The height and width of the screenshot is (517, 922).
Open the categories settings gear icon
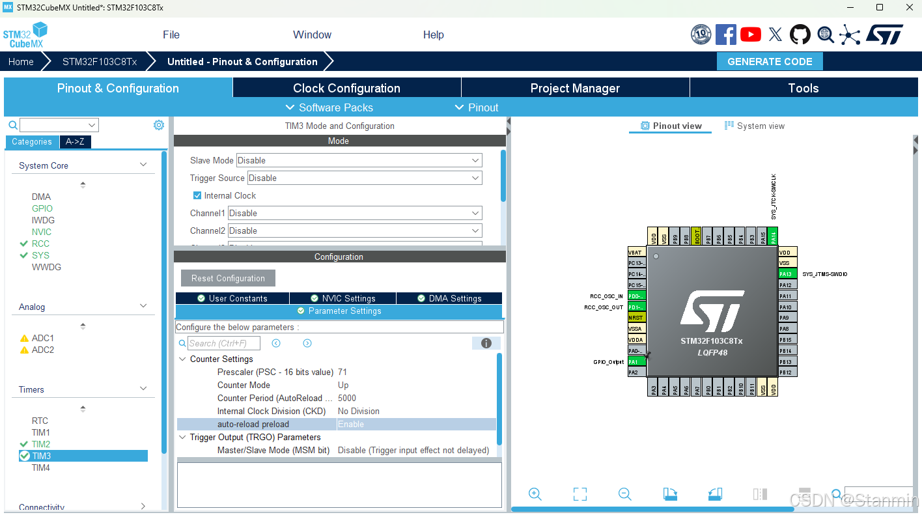pyautogui.click(x=159, y=125)
